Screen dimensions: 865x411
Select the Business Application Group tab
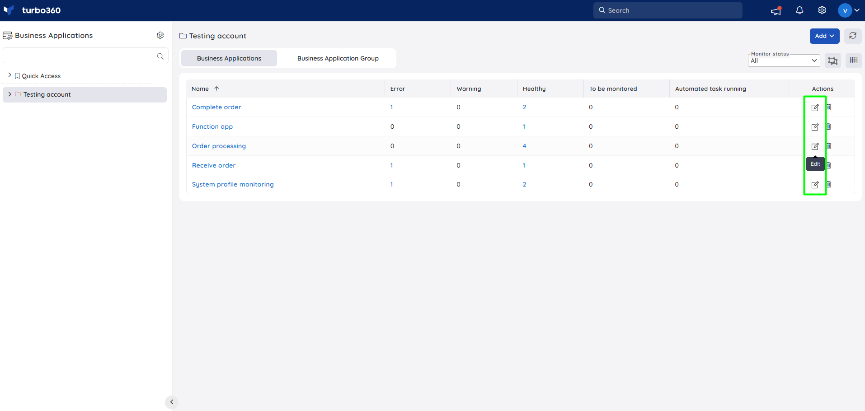[338, 58]
